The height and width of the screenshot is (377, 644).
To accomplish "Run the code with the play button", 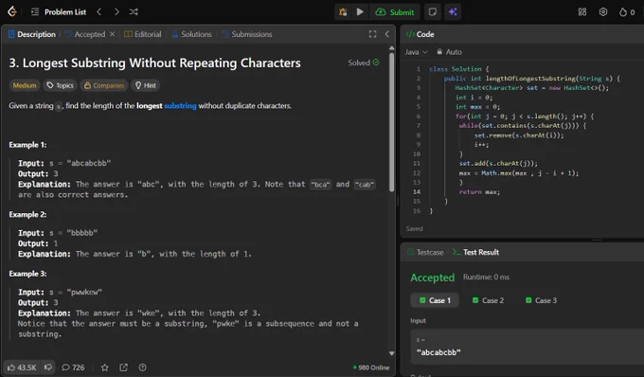I will (x=360, y=12).
